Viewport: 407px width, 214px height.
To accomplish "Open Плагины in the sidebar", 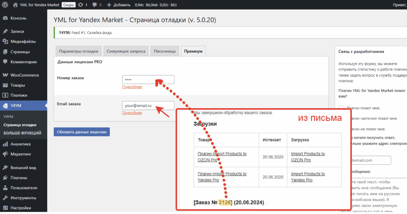I will pyautogui.click(x=19, y=178).
